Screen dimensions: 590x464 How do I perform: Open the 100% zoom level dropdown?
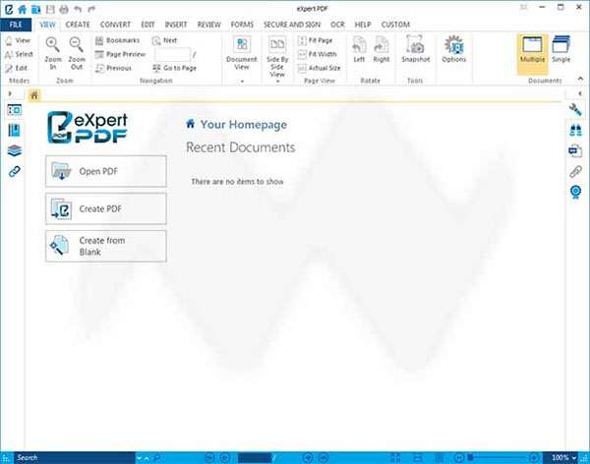[563, 457]
